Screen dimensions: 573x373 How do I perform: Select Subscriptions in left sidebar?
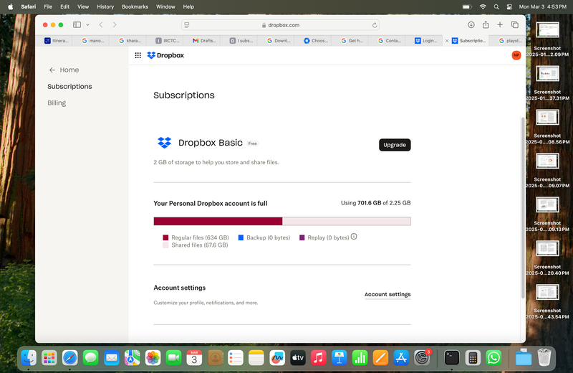(69, 86)
